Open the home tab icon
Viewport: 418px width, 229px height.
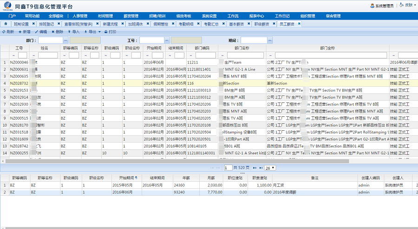point(6,24)
